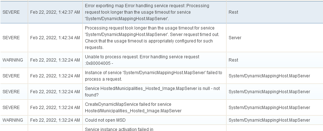Select 'Municipalities_Hosted_Image.MapServer is null' message

(x=152, y=92)
